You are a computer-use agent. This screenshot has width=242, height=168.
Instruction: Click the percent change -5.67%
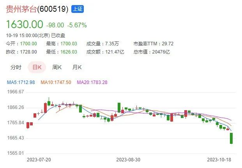tap(77, 25)
